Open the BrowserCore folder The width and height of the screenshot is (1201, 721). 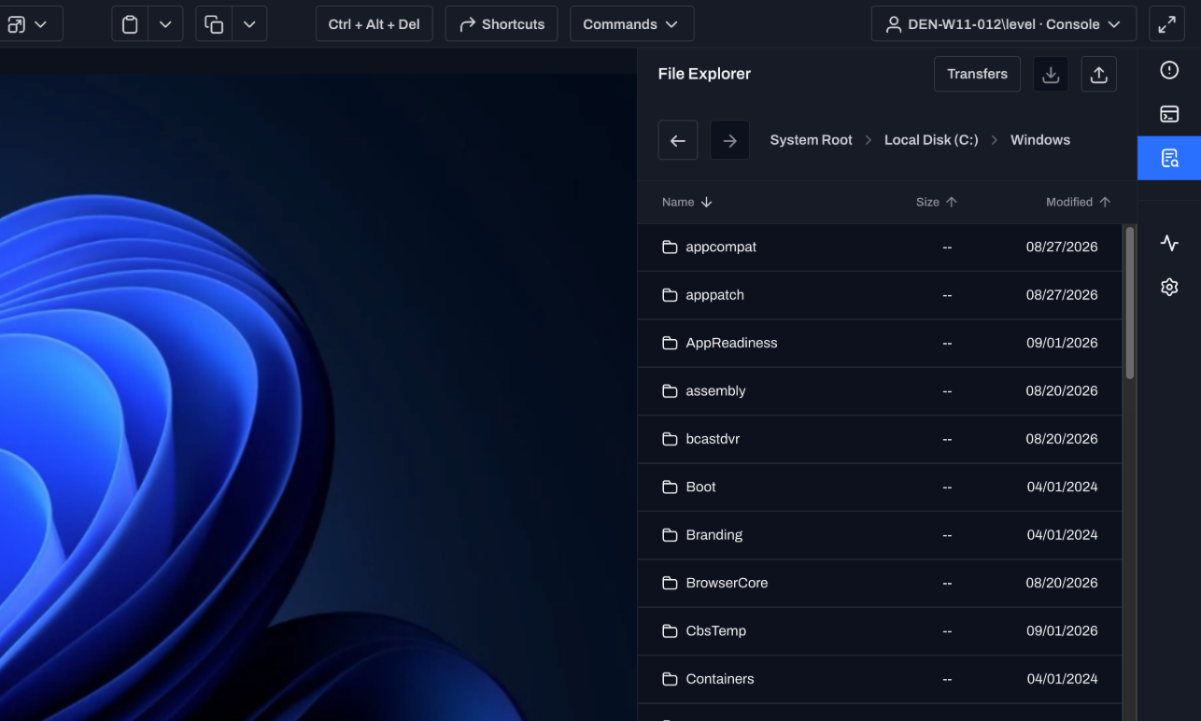click(880, 583)
